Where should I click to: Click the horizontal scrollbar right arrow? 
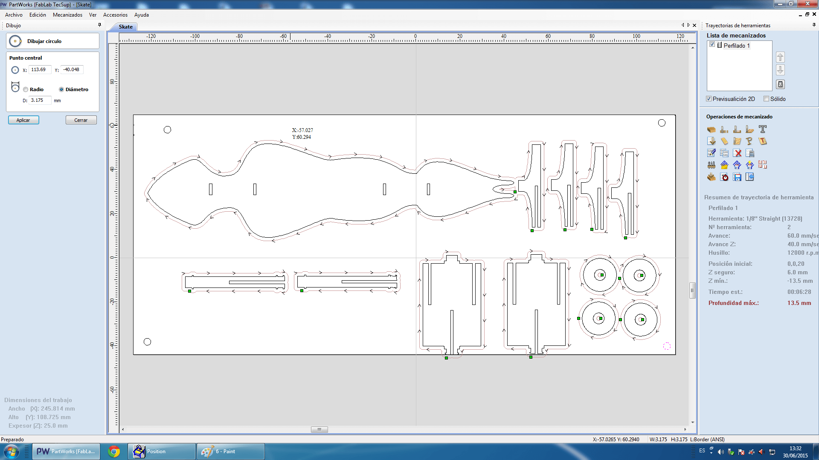pyautogui.click(x=685, y=429)
